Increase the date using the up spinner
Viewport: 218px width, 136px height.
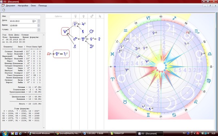[39, 20]
